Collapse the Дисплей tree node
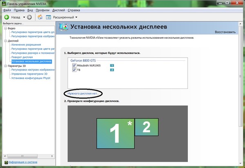 [6, 41]
